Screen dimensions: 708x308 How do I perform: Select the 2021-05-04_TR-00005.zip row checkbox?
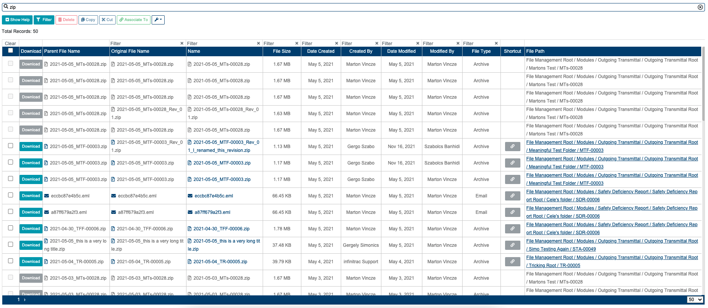[11, 261]
